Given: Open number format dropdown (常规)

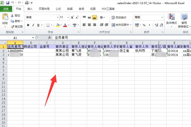Looking at the screenshot, I should coord(162,17).
